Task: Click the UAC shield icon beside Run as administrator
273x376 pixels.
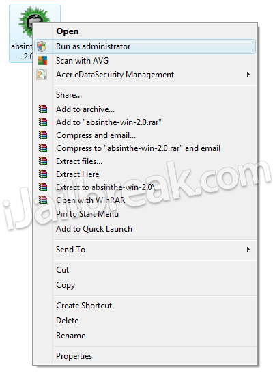Action: (x=42, y=46)
